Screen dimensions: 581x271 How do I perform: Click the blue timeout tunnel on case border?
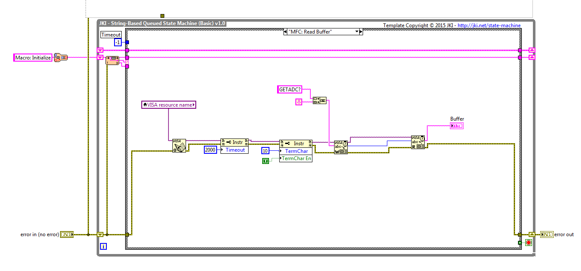tap(127, 42)
